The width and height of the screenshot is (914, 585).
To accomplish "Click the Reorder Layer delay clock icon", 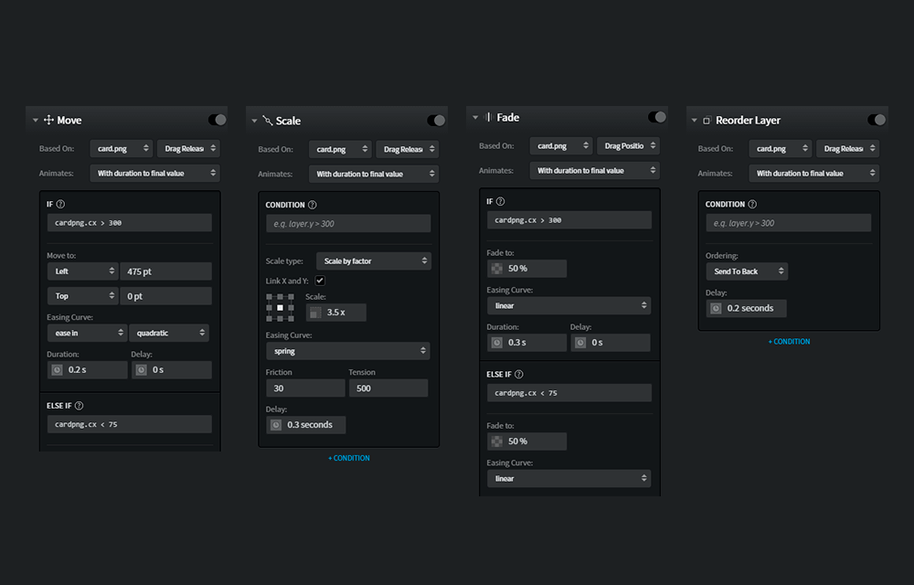I will pyautogui.click(x=717, y=308).
